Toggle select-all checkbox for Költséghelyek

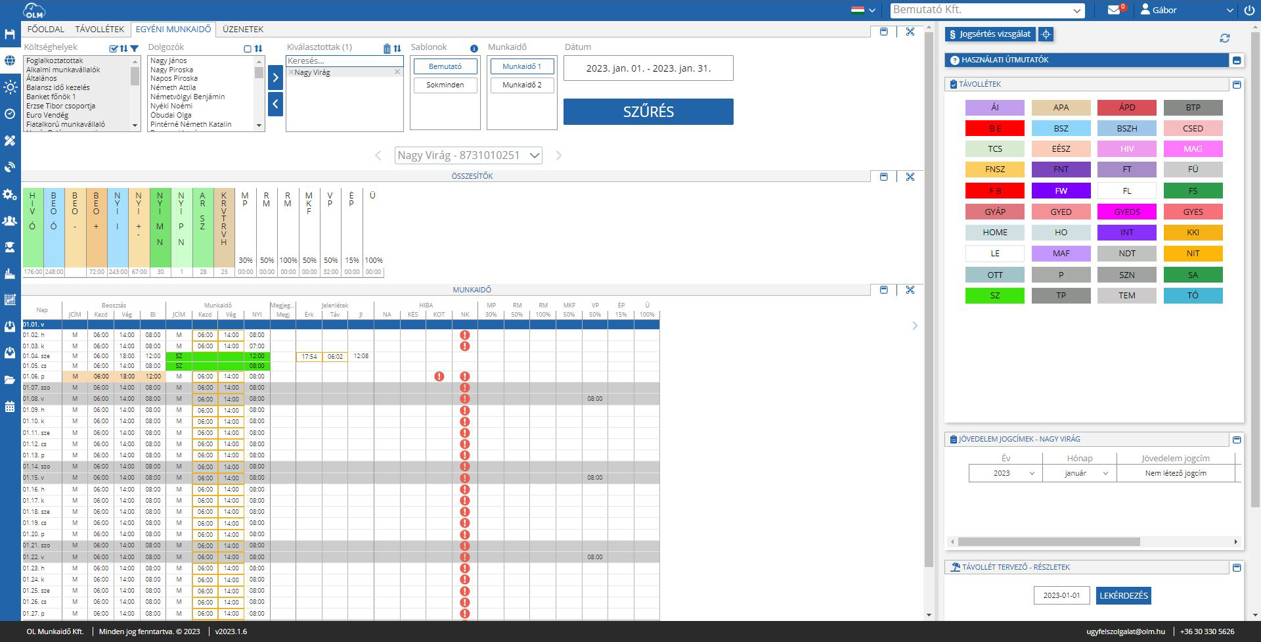[x=114, y=48]
